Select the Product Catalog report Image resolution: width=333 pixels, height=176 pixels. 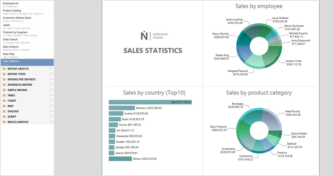coord(12,11)
